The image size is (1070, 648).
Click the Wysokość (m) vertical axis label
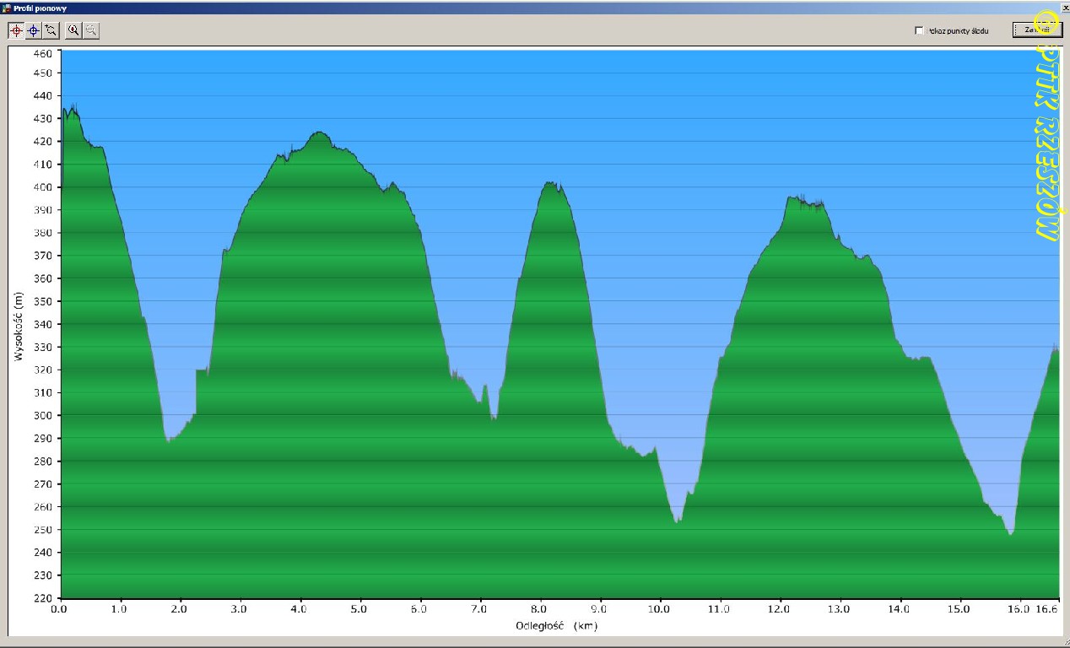pos(19,327)
